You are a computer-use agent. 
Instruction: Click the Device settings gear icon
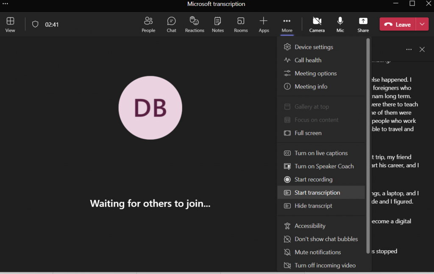287,47
